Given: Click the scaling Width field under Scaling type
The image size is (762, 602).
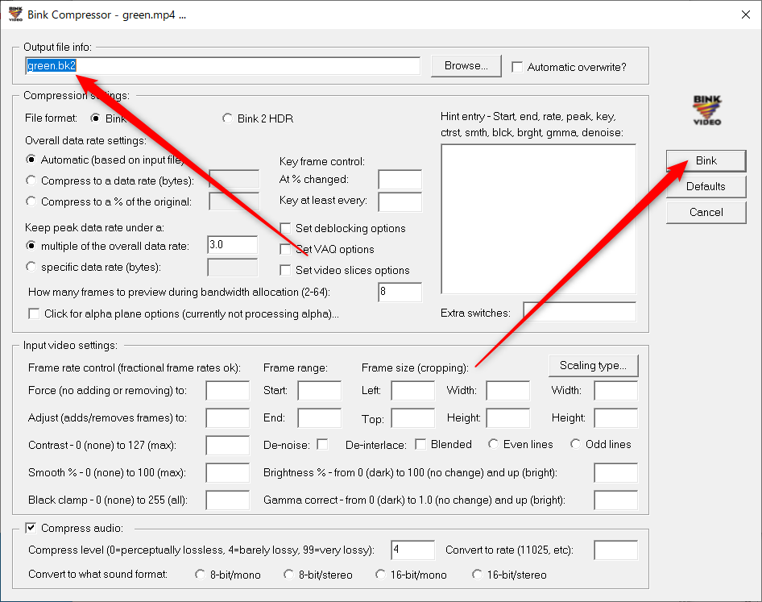Looking at the screenshot, I should 615,391.
